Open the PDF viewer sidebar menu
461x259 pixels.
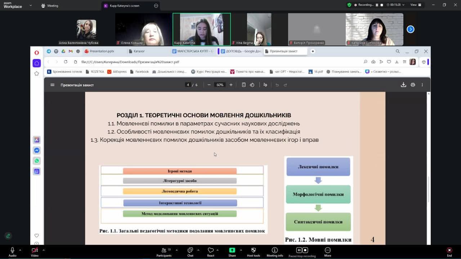click(52, 85)
